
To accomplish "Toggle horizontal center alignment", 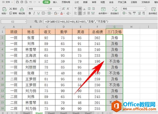I will [x=80, y=13].
